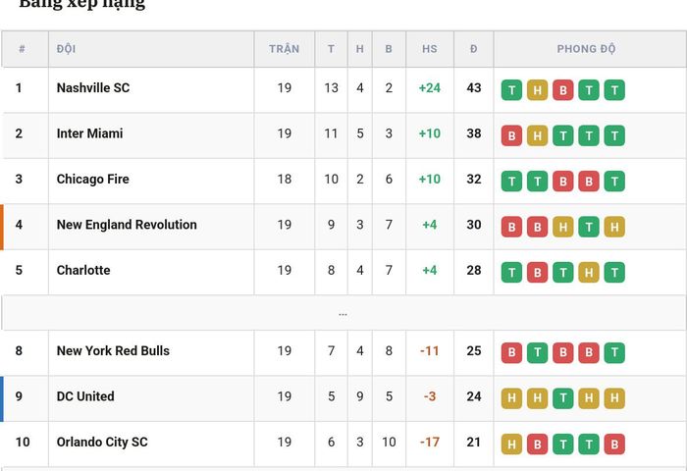The height and width of the screenshot is (471, 687).
Task: Click Inter Miami's red B form badge
Action: click(511, 135)
